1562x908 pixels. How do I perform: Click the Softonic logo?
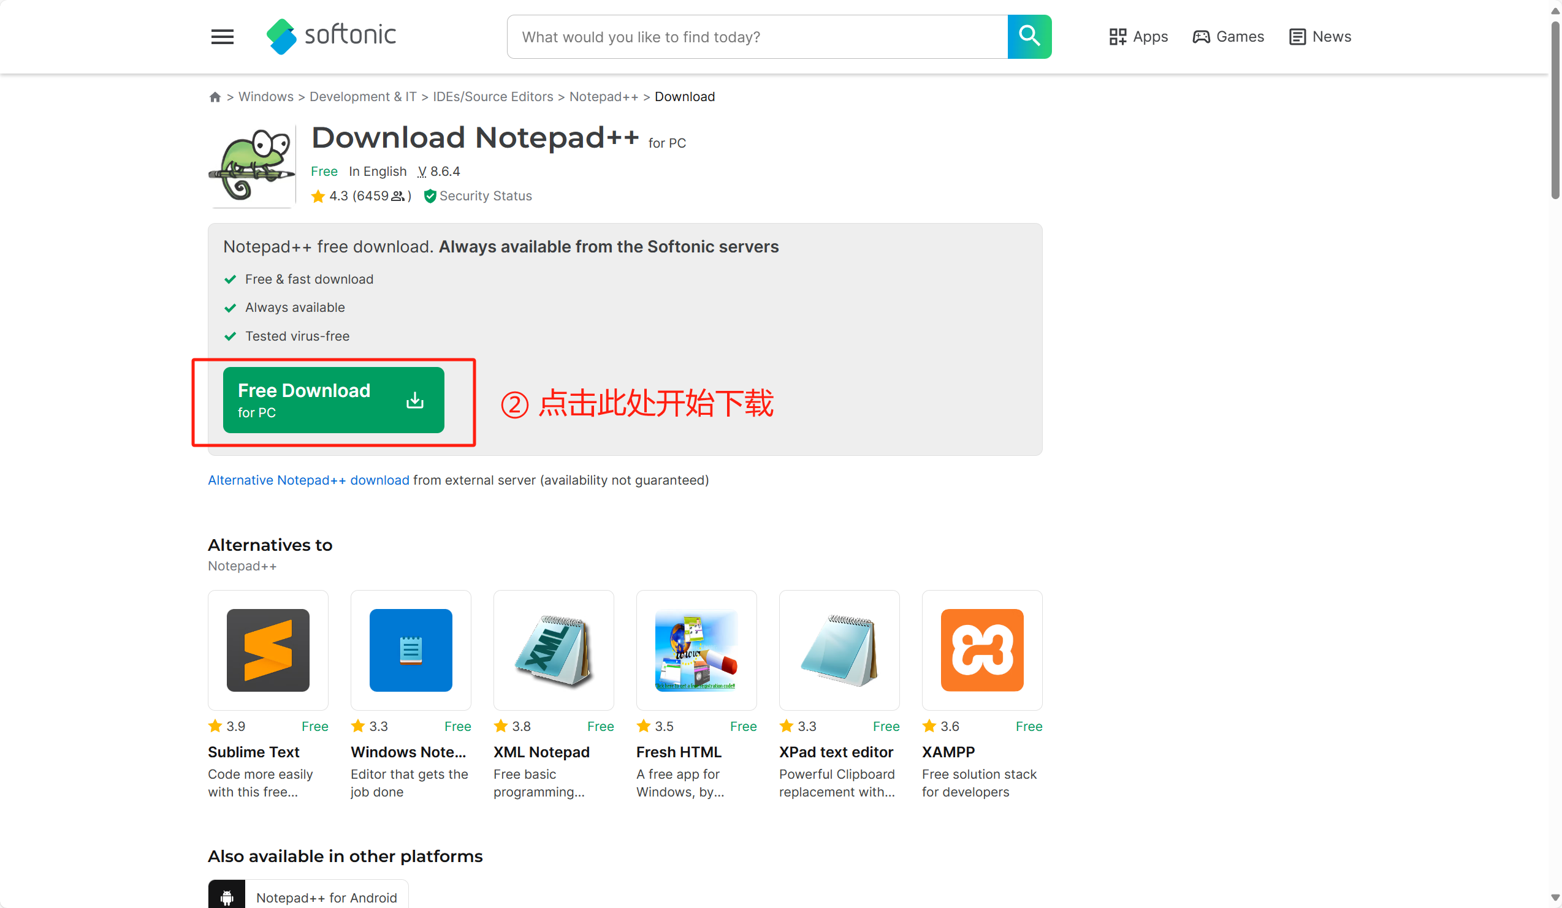(331, 36)
